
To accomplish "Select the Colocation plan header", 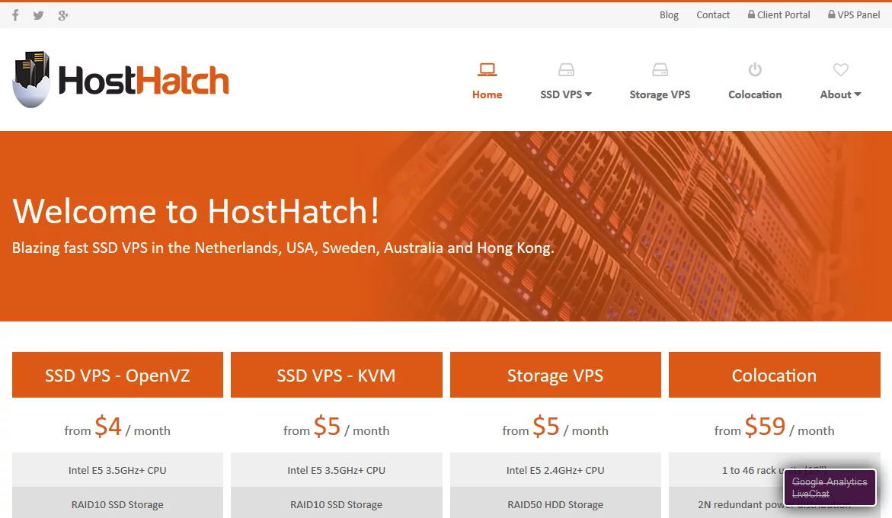I will [774, 375].
